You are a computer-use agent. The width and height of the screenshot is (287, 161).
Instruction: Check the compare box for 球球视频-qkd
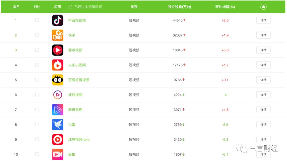pos(37,139)
